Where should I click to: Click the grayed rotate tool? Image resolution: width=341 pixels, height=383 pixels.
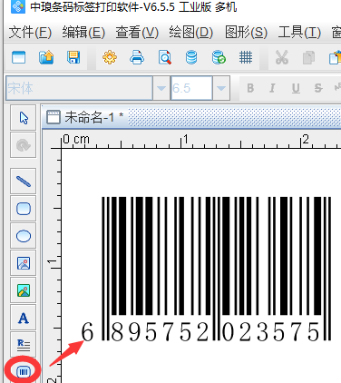click(24, 145)
